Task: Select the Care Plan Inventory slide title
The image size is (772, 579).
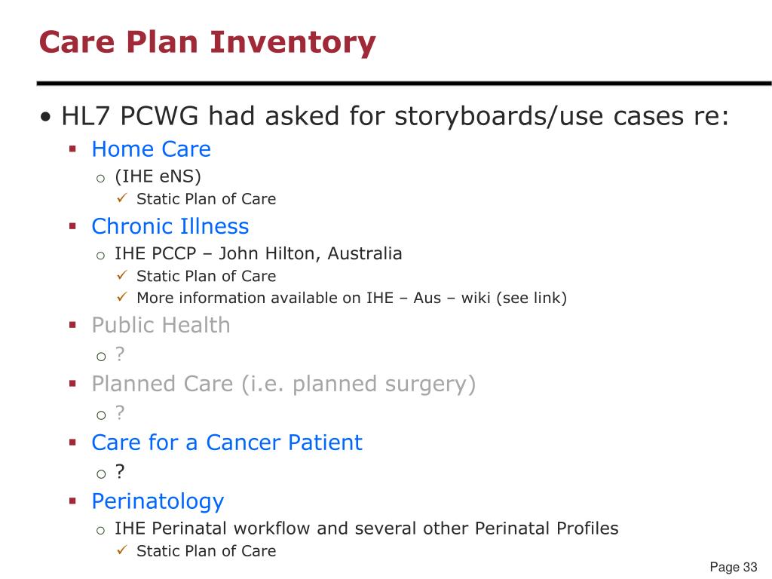Action: (207, 43)
